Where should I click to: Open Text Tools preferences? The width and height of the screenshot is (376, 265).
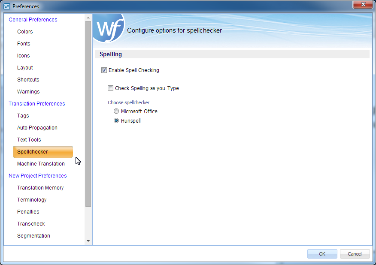click(29, 140)
